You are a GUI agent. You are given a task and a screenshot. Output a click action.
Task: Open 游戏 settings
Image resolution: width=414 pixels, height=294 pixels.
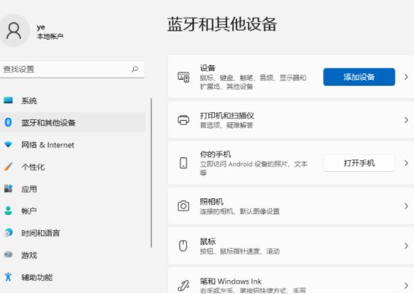(x=72, y=255)
